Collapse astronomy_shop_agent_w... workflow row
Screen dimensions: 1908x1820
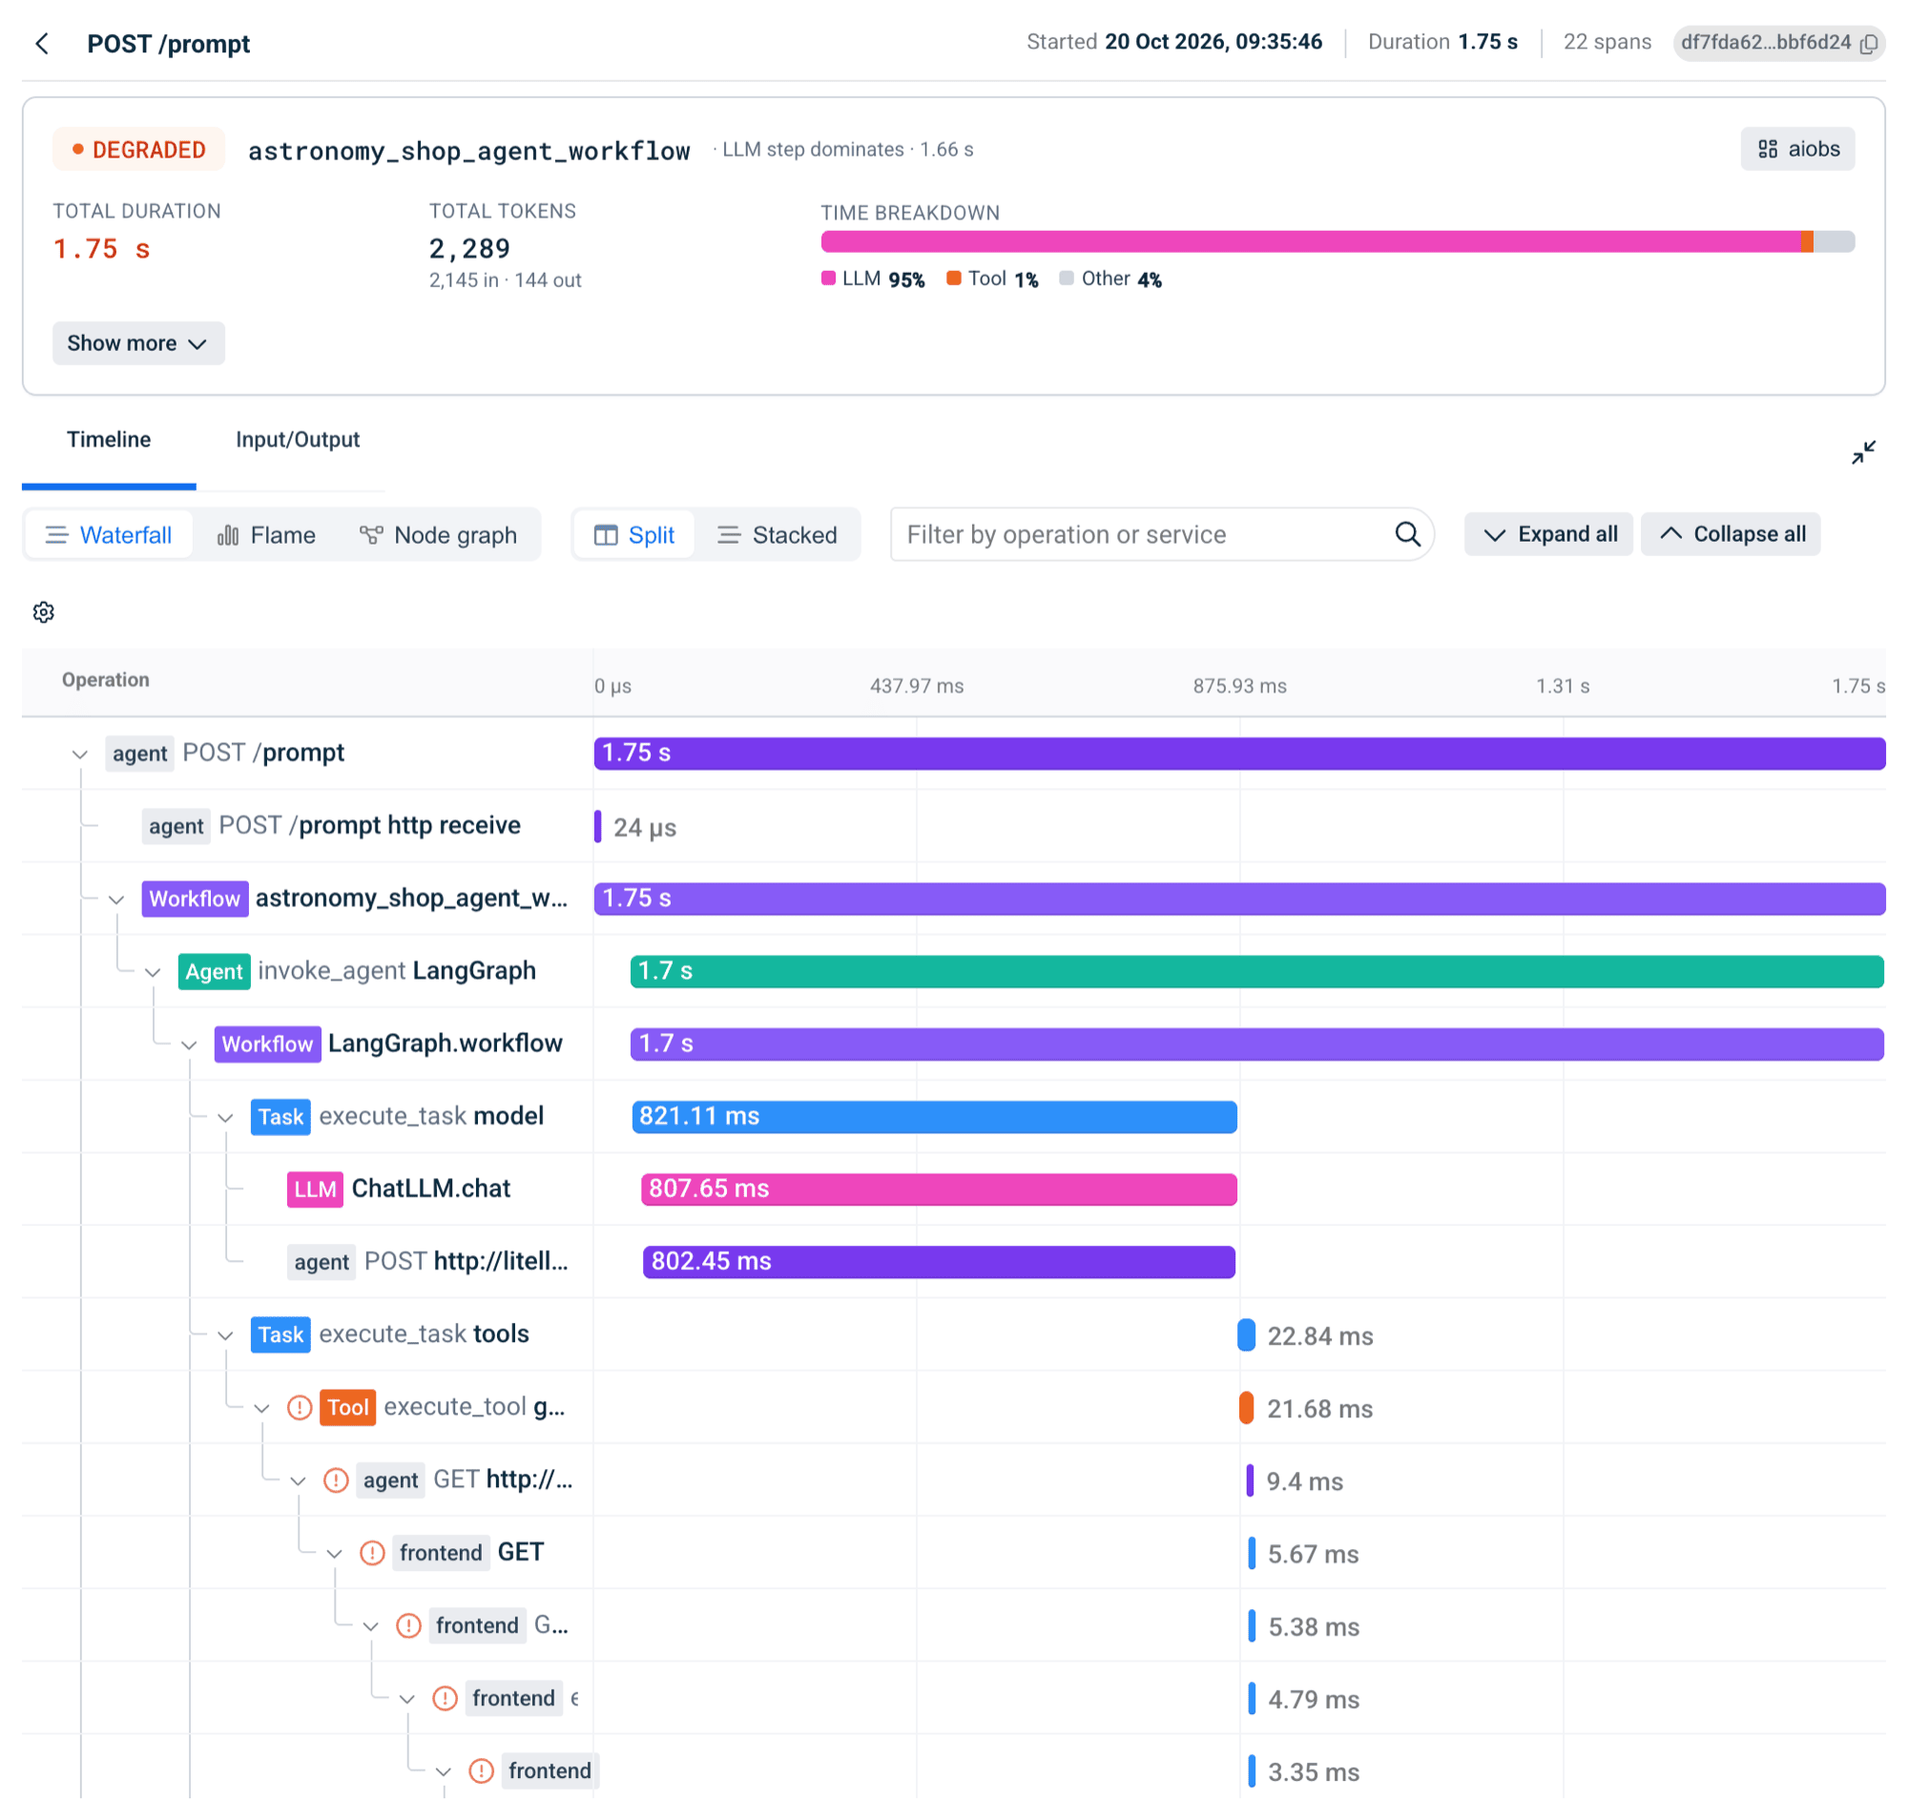click(x=116, y=900)
